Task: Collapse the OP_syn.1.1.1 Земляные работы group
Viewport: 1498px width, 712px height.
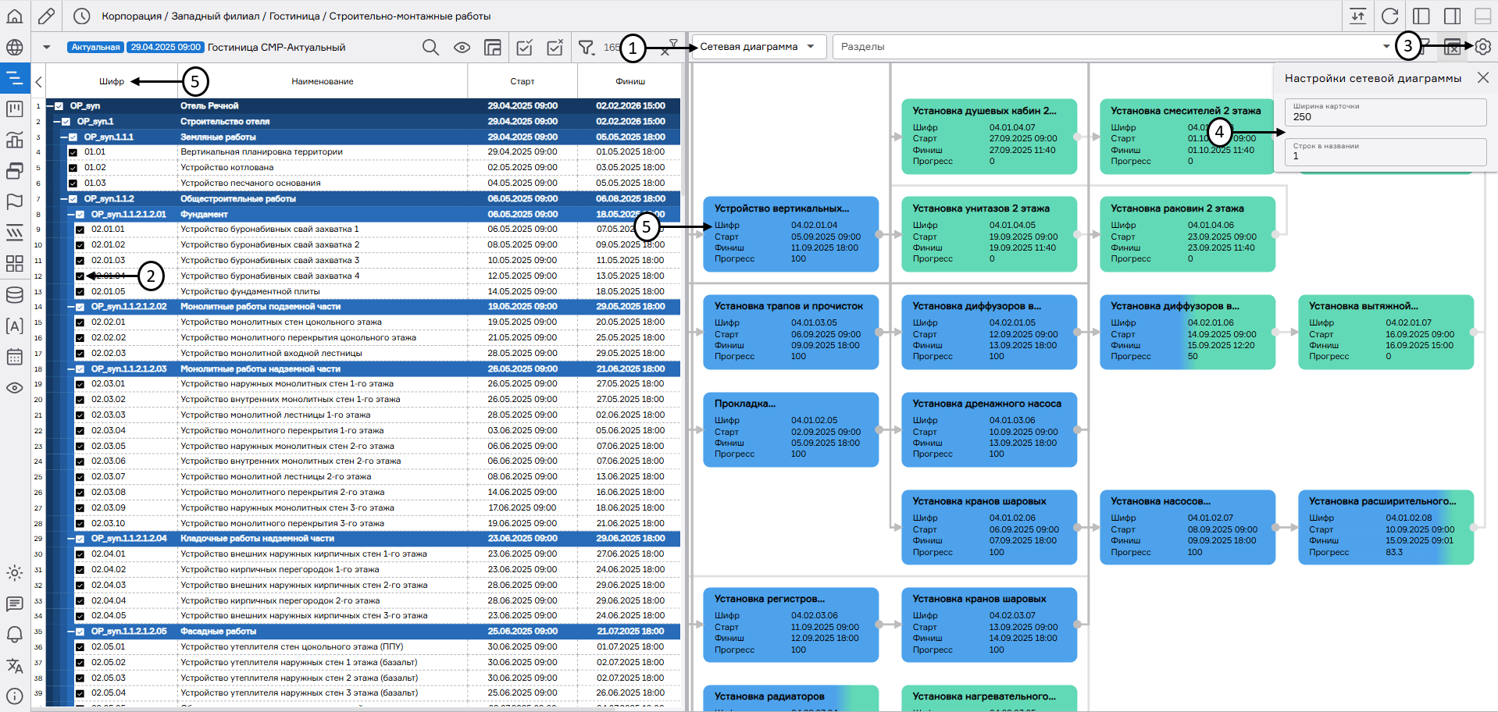Action: click(x=65, y=137)
